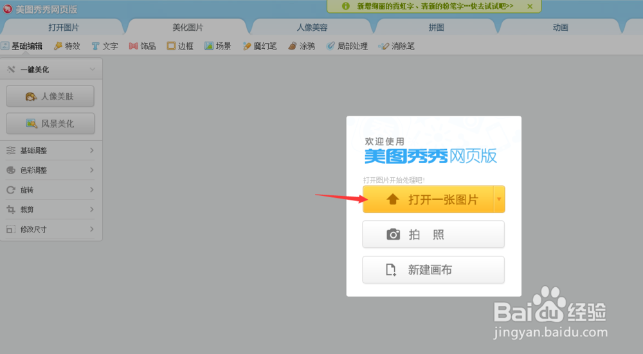Close the green notification banner
Screen dimensions: 643x354
530,6
